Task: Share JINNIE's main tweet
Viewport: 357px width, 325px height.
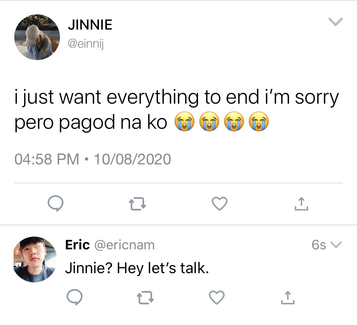Action: pos(301,204)
